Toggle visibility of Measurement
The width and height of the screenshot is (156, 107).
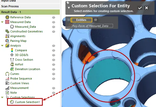click(54, 88)
